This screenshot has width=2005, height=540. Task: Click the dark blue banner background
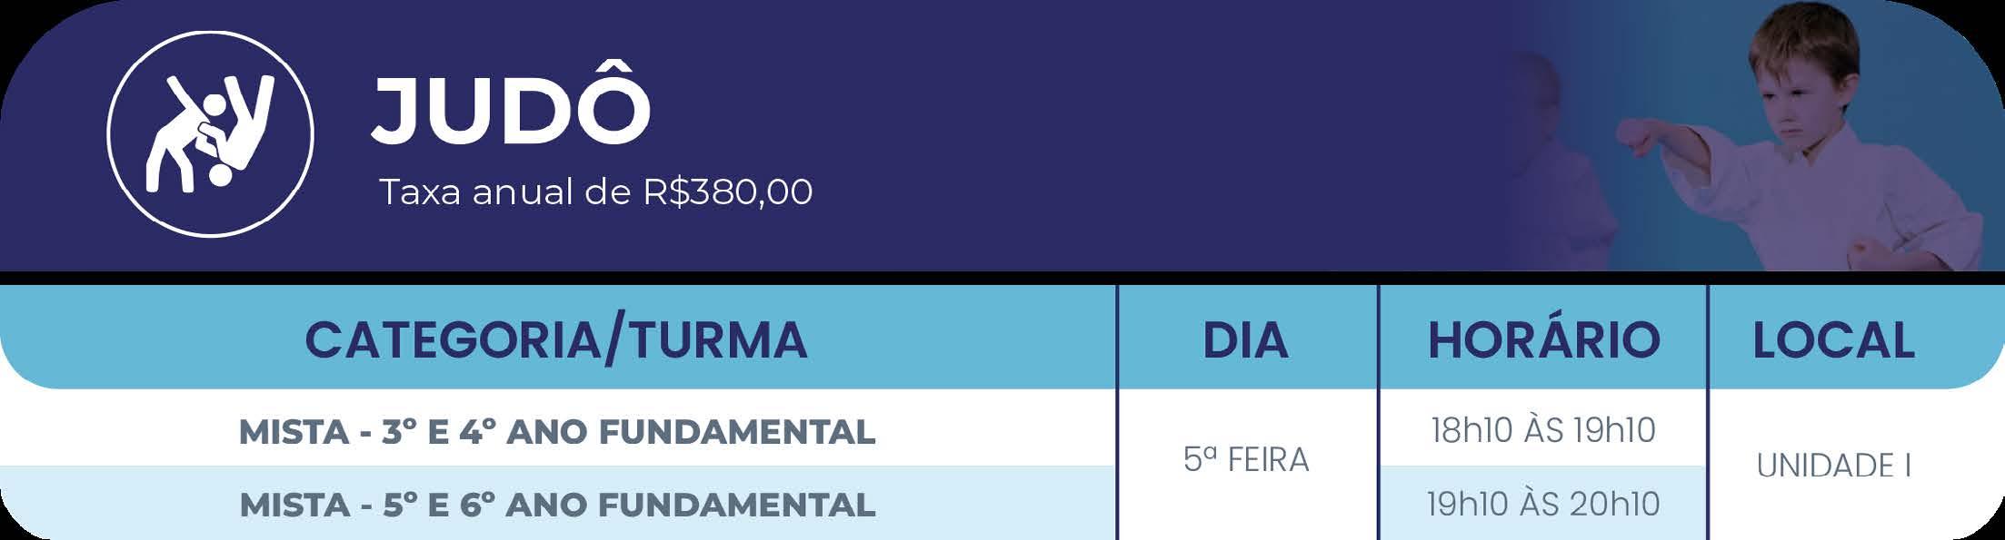1091,136
